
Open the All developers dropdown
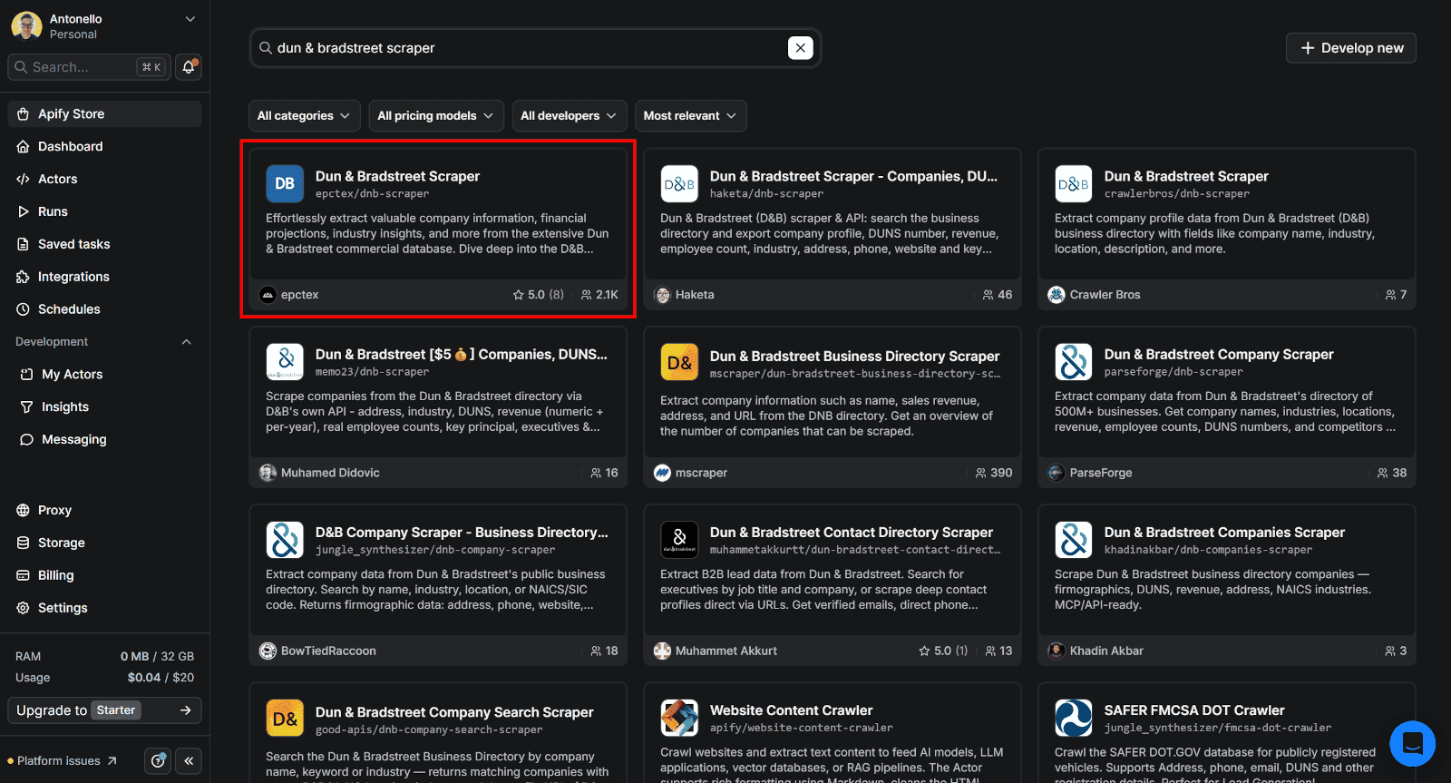(569, 116)
